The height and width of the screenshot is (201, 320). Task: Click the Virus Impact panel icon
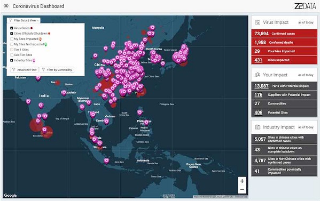click(x=257, y=22)
